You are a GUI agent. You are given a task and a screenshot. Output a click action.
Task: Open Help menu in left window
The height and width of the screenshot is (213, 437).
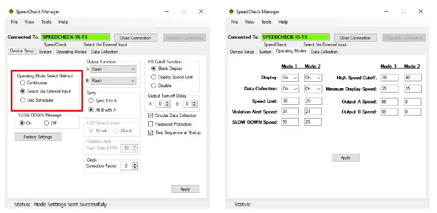pos(63,22)
